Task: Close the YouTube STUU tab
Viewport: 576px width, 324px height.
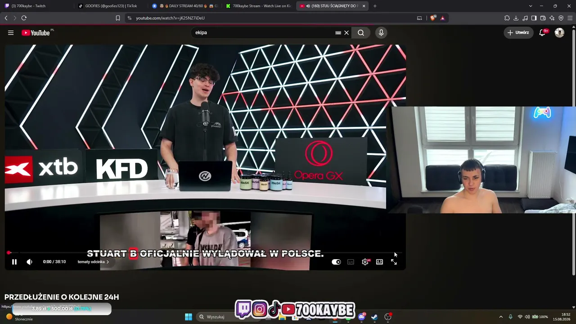Action: [364, 6]
